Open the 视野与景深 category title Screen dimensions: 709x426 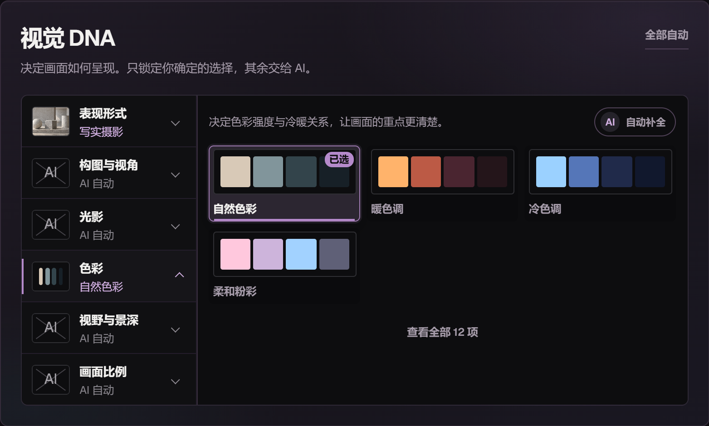(x=109, y=320)
